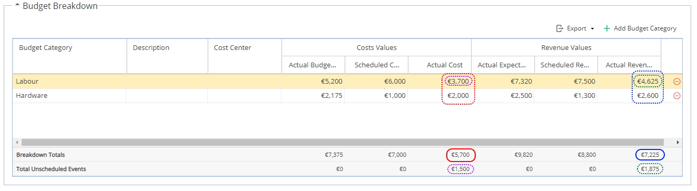The image size is (697, 191).
Task: Click the Actual Budge... column header
Action: [313, 65]
